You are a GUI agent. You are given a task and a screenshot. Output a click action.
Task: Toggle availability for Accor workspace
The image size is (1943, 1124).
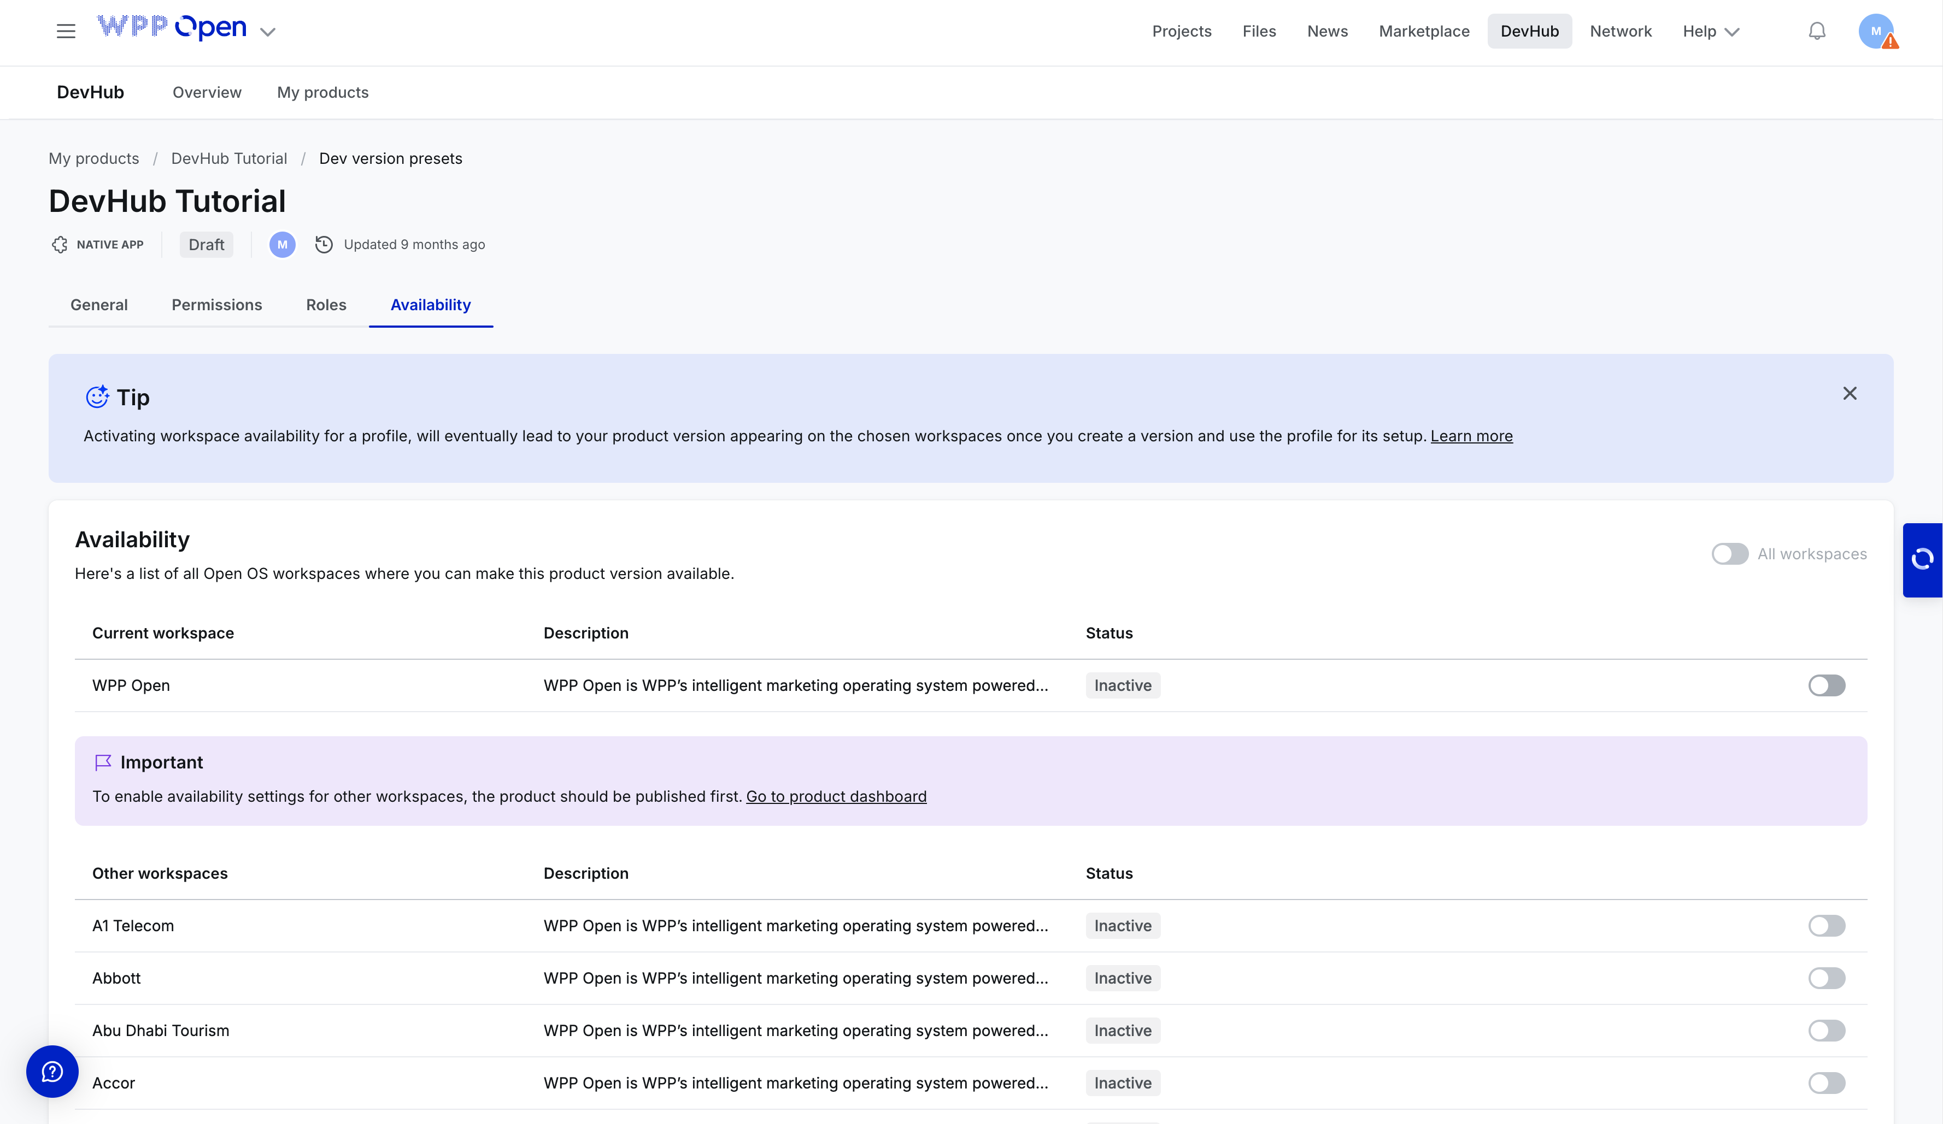click(x=1826, y=1083)
